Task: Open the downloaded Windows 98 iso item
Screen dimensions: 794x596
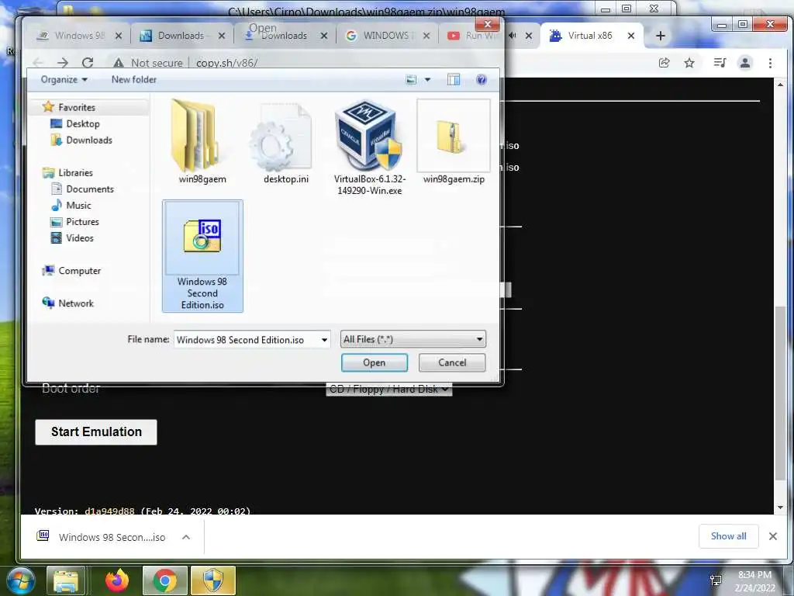Action: point(102,537)
